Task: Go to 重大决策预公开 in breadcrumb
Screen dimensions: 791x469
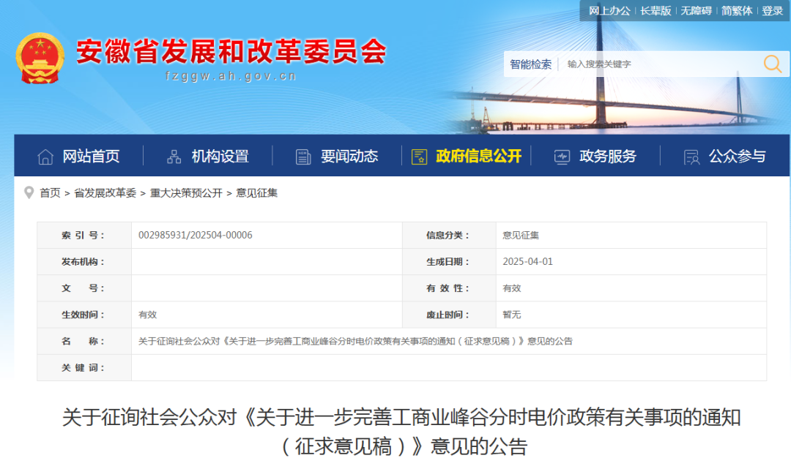Action: [186, 193]
